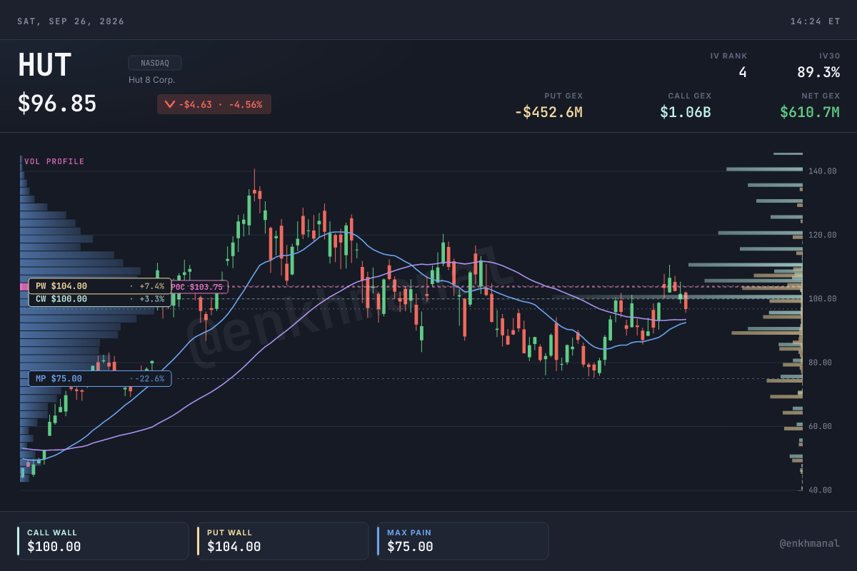
Task: Click the 14:24 ET timestamp
Action: click(x=815, y=21)
